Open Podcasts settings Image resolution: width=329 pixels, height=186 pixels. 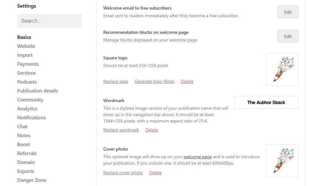27,82
